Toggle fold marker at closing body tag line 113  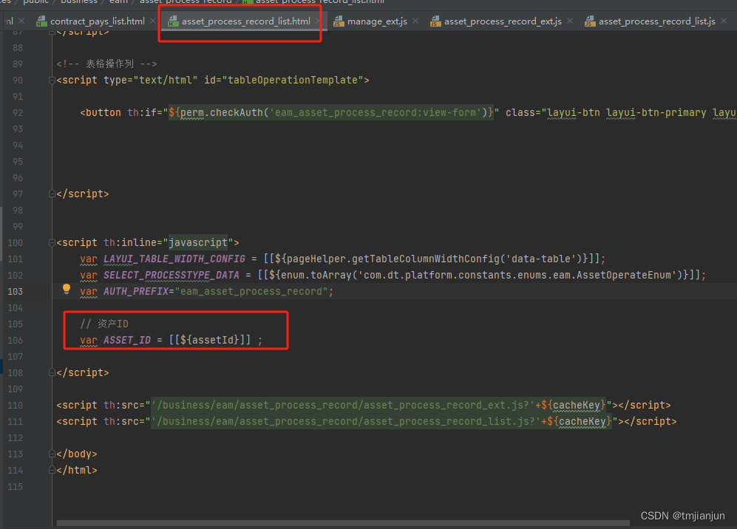[52, 454]
